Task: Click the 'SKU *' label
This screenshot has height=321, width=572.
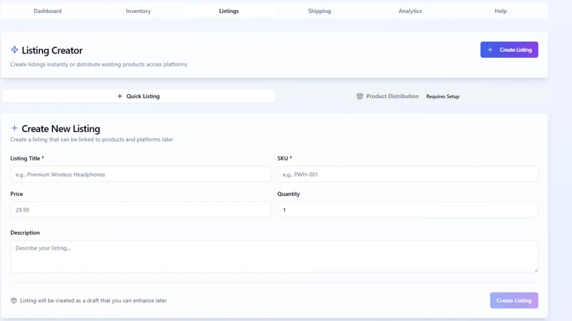Action: pos(285,158)
